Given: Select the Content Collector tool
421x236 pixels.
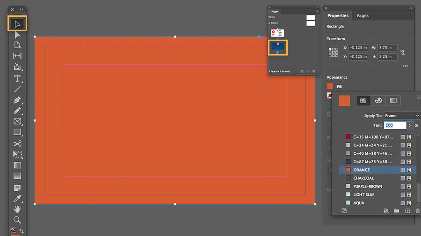Looking at the screenshot, I should pyautogui.click(x=17, y=67).
